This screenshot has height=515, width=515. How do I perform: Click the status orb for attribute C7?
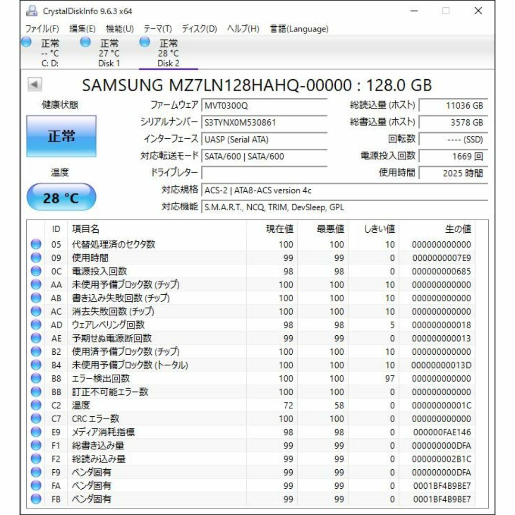click(36, 419)
